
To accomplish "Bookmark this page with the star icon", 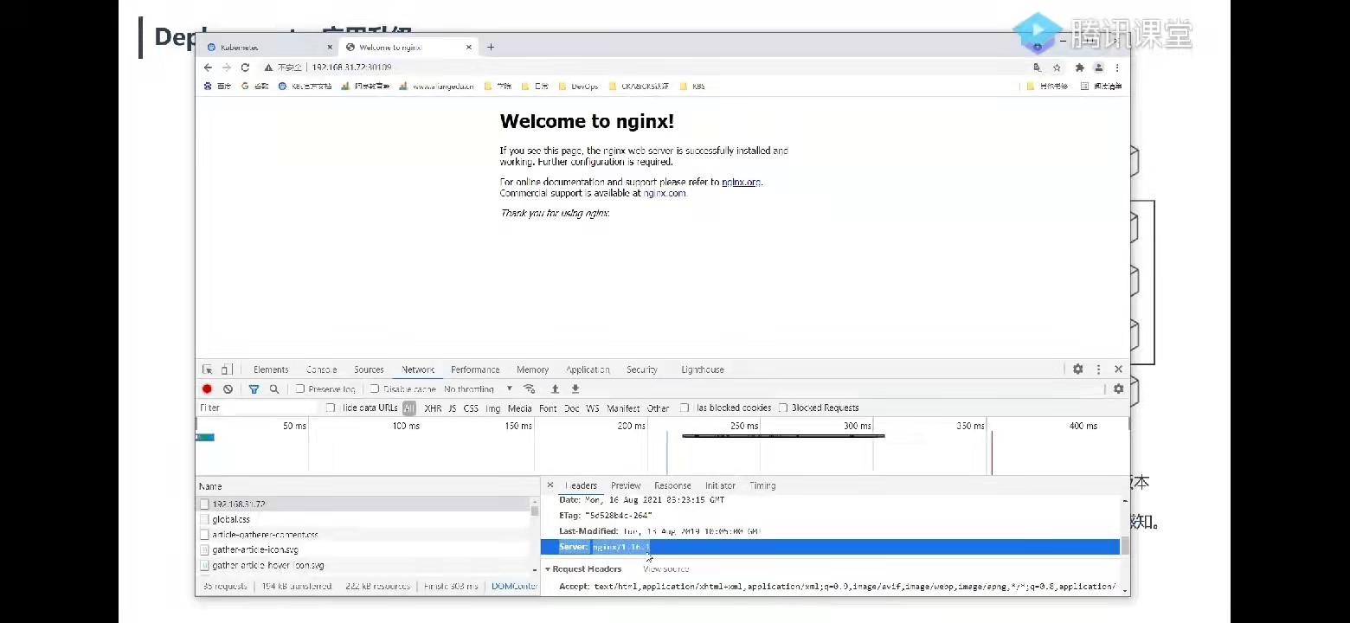I will tap(1057, 67).
